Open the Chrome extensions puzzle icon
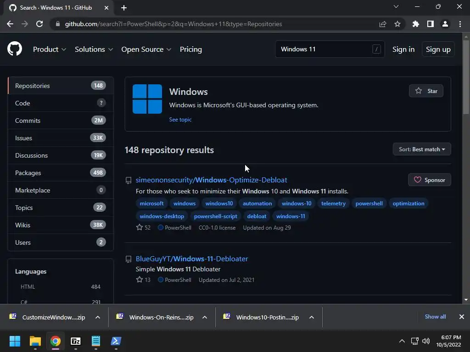470x352 pixels. (415, 24)
